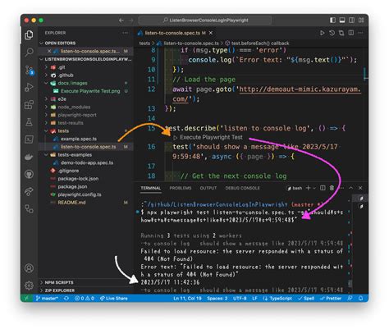Screen dimensions: 389x329
Task: Open the Live Share activity bar view
Action: coord(29,191)
